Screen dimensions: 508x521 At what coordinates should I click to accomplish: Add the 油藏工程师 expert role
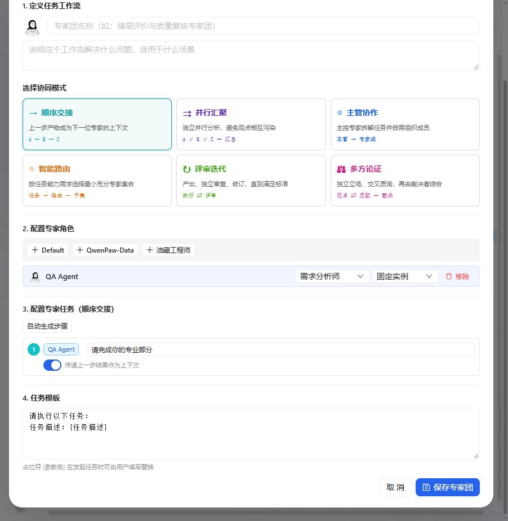[x=168, y=250]
